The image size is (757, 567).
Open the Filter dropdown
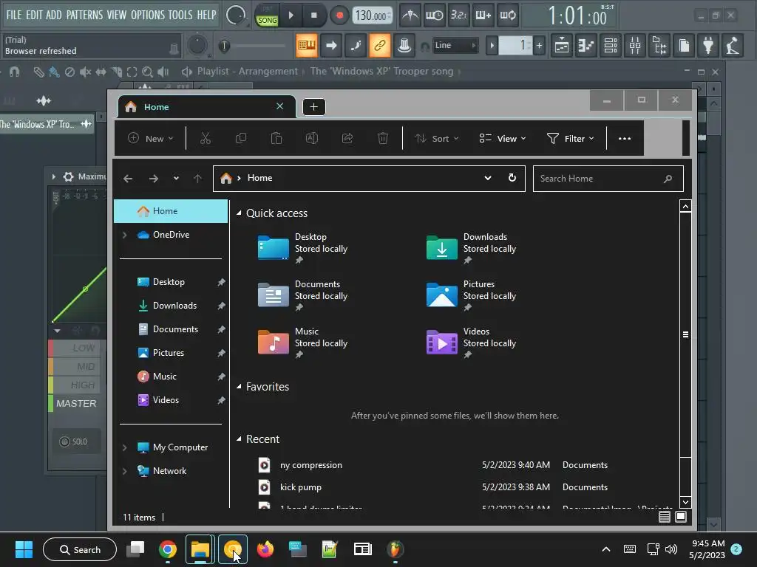click(x=571, y=138)
